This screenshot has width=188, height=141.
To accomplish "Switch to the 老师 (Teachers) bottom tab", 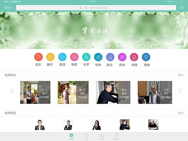I will [72, 137].
